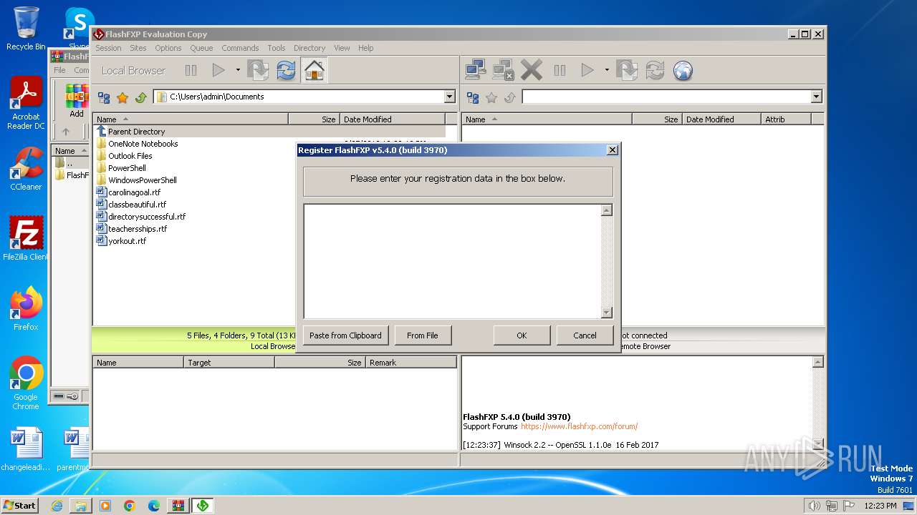Screen dimensions: 917x515
Task: Open the Commands menu
Action: click(240, 48)
